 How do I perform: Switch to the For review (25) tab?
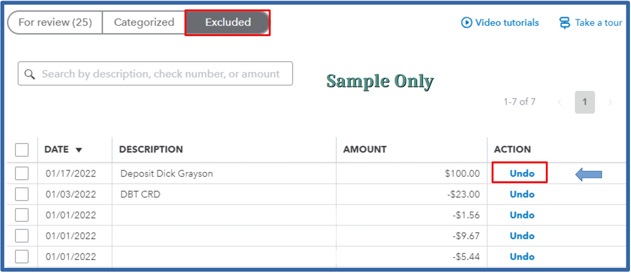pos(55,22)
